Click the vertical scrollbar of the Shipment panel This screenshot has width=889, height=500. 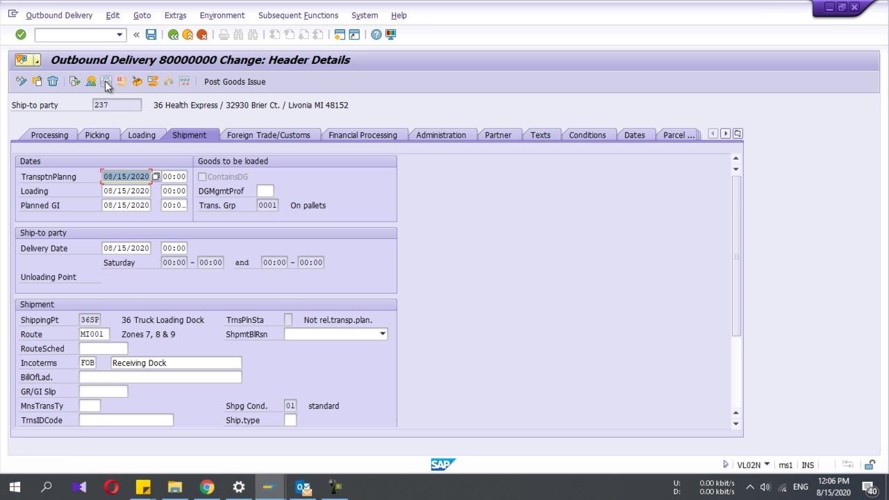pyautogui.click(x=736, y=257)
